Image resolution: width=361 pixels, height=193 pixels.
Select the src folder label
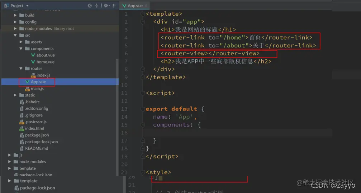[28, 35]
